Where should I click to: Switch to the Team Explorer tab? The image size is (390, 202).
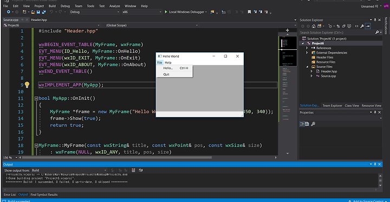pos(332,106)
